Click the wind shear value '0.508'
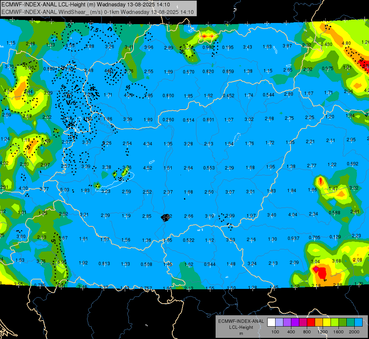This screenshot has width=369, height=339. (x=146, y=264)
